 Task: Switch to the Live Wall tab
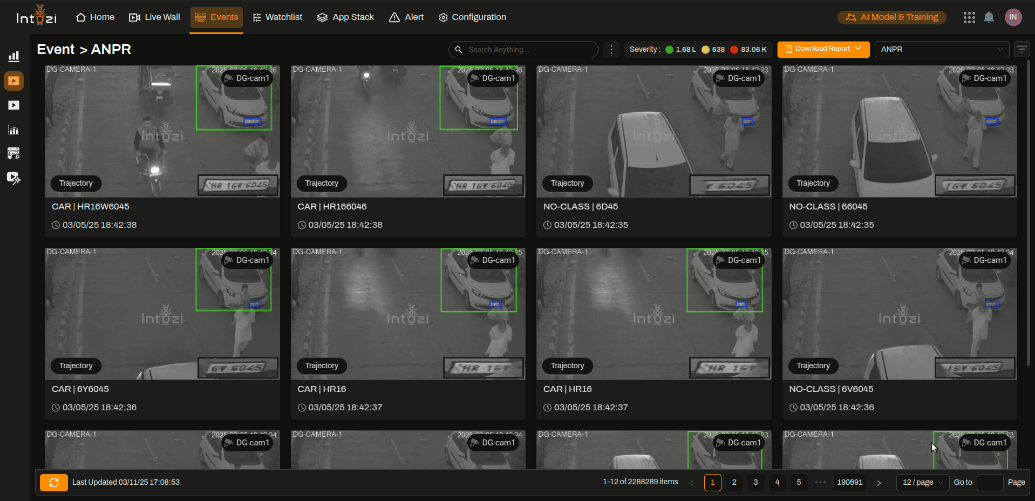(154, 17)
